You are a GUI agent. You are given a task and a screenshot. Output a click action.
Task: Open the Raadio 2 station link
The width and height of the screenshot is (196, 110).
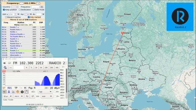click(x=14, y=50)
